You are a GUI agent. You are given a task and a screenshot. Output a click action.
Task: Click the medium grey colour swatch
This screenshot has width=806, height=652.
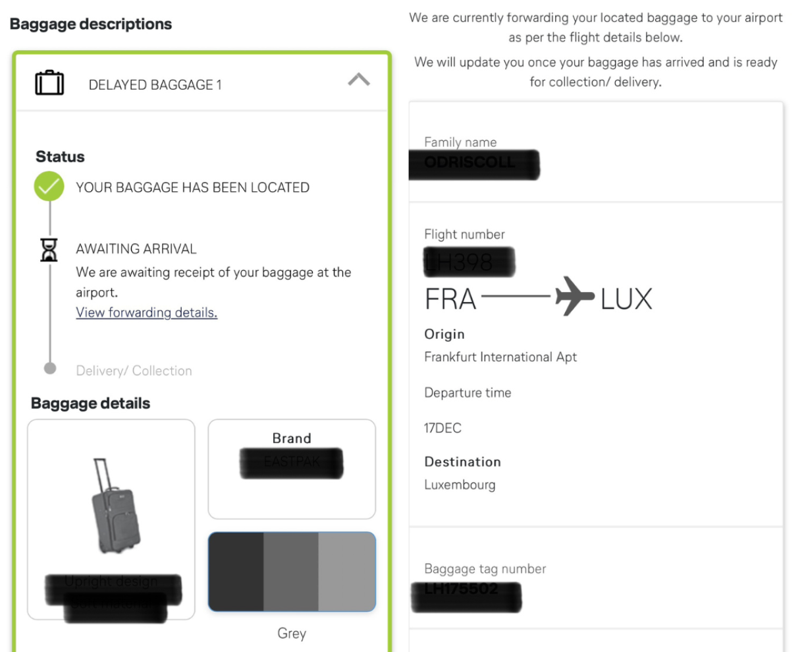pos(291,572)
